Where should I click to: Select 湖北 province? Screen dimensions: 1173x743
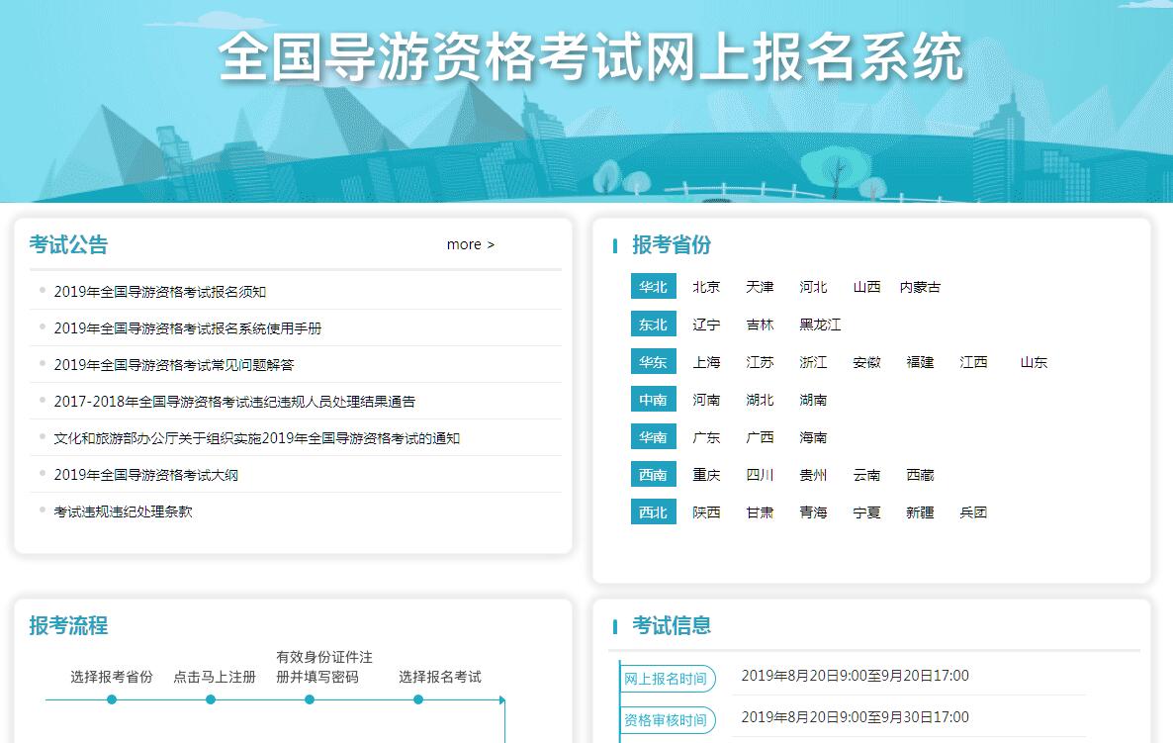pyautogui.click(x=760, y=400)
